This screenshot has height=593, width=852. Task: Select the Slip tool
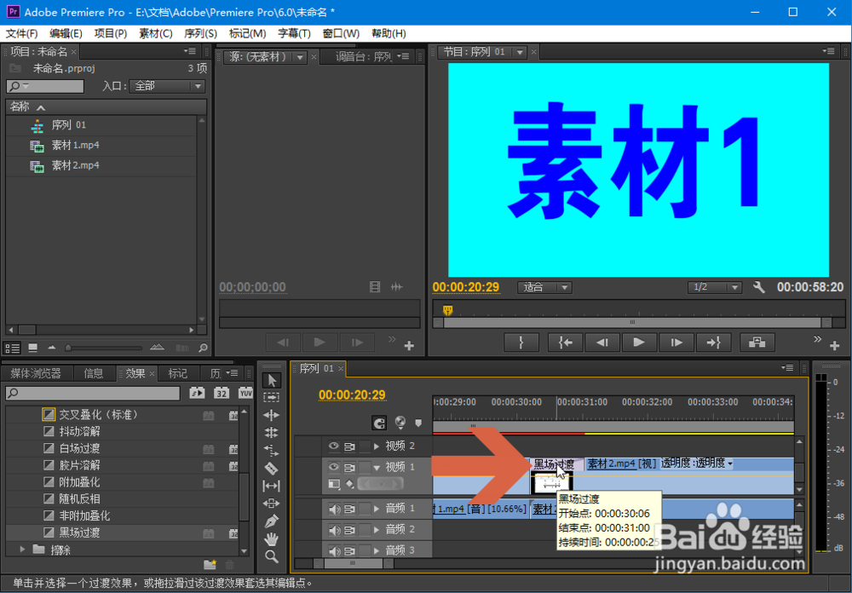272,486
